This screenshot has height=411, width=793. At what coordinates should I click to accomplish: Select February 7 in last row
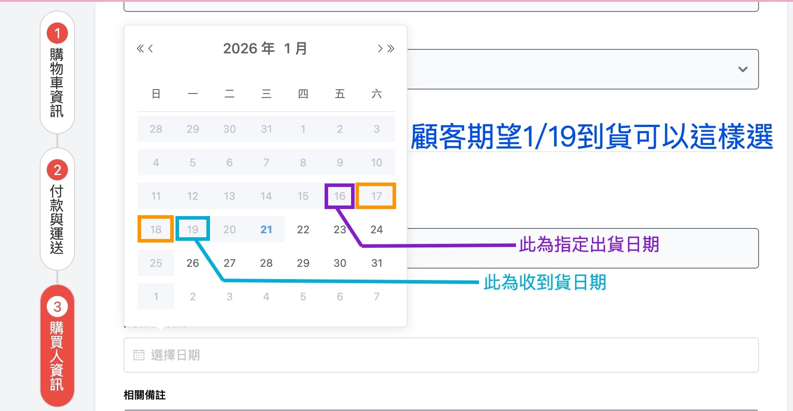(x=377, y=296)
